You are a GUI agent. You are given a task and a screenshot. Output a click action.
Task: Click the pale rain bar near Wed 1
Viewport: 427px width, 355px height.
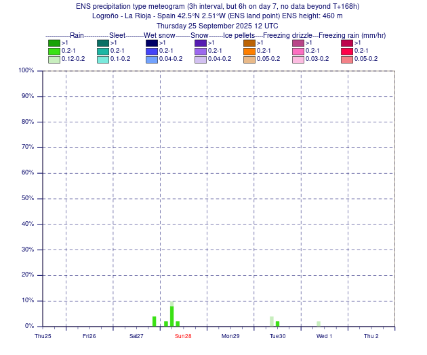(x=319, y=324)
